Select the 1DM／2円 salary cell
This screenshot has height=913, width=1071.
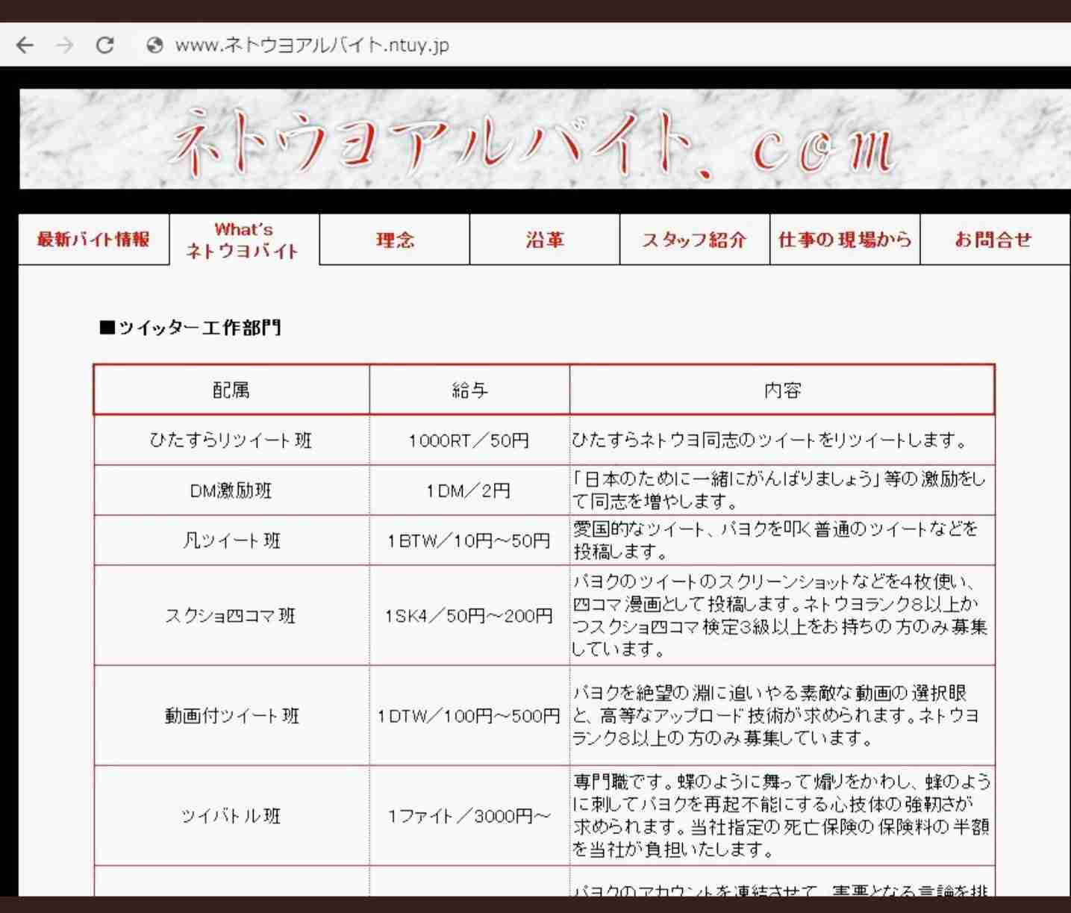click(x=469, y=490)
